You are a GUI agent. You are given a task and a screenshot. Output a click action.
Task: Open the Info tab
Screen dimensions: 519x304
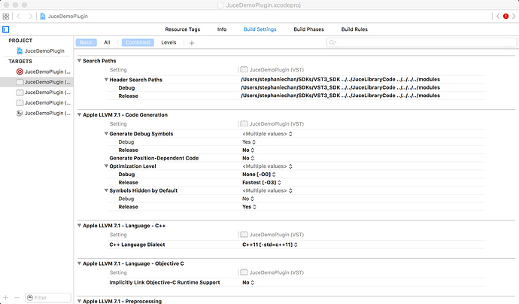(x=222, y=29)
